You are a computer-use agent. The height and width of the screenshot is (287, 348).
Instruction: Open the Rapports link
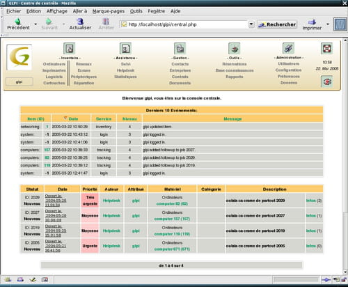235,77
